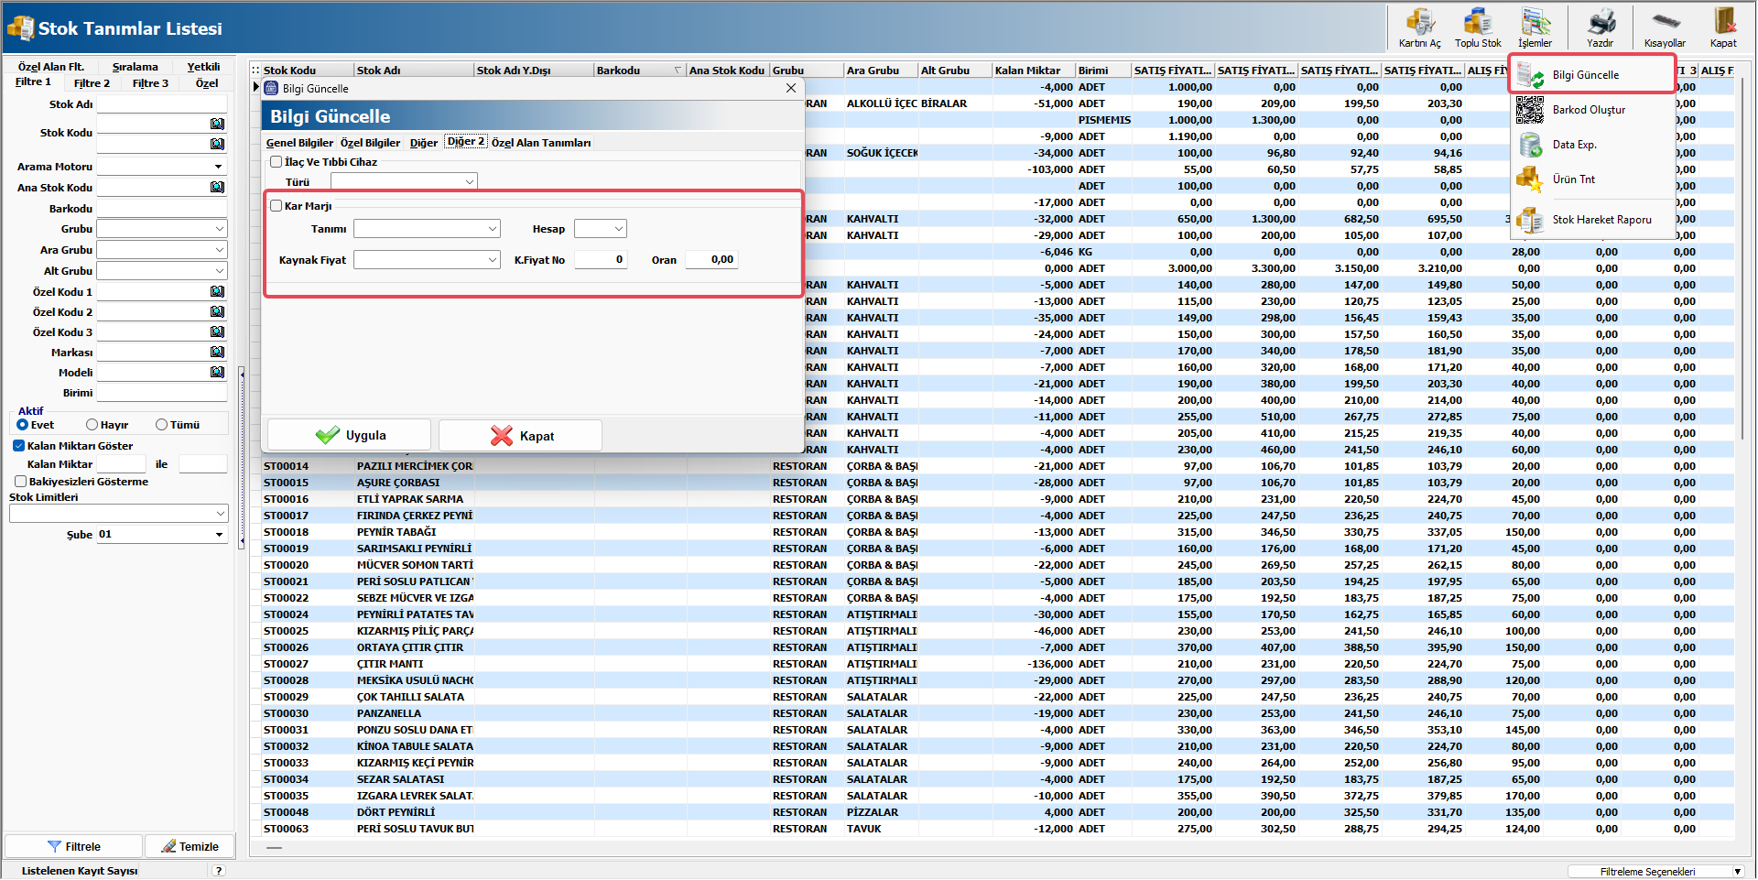1758x880 pixels.
Task: Select the Evet radio button
Action: click(x=23, y=425)
